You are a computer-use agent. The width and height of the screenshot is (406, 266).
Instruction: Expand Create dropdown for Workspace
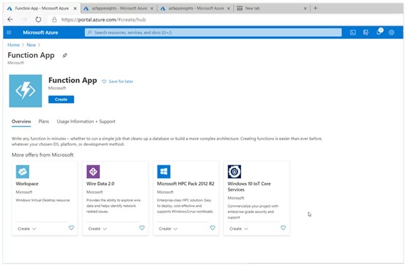point(27,229)
